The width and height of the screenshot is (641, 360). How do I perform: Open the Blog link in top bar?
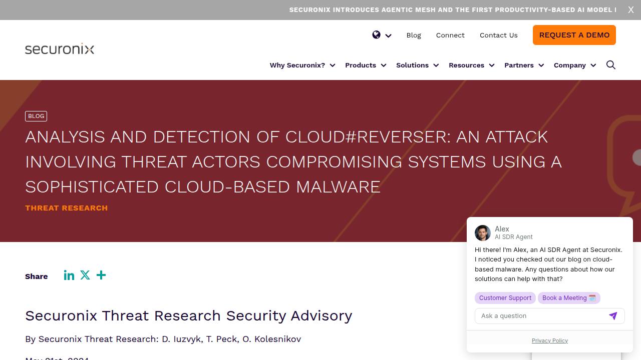point(414,35)
